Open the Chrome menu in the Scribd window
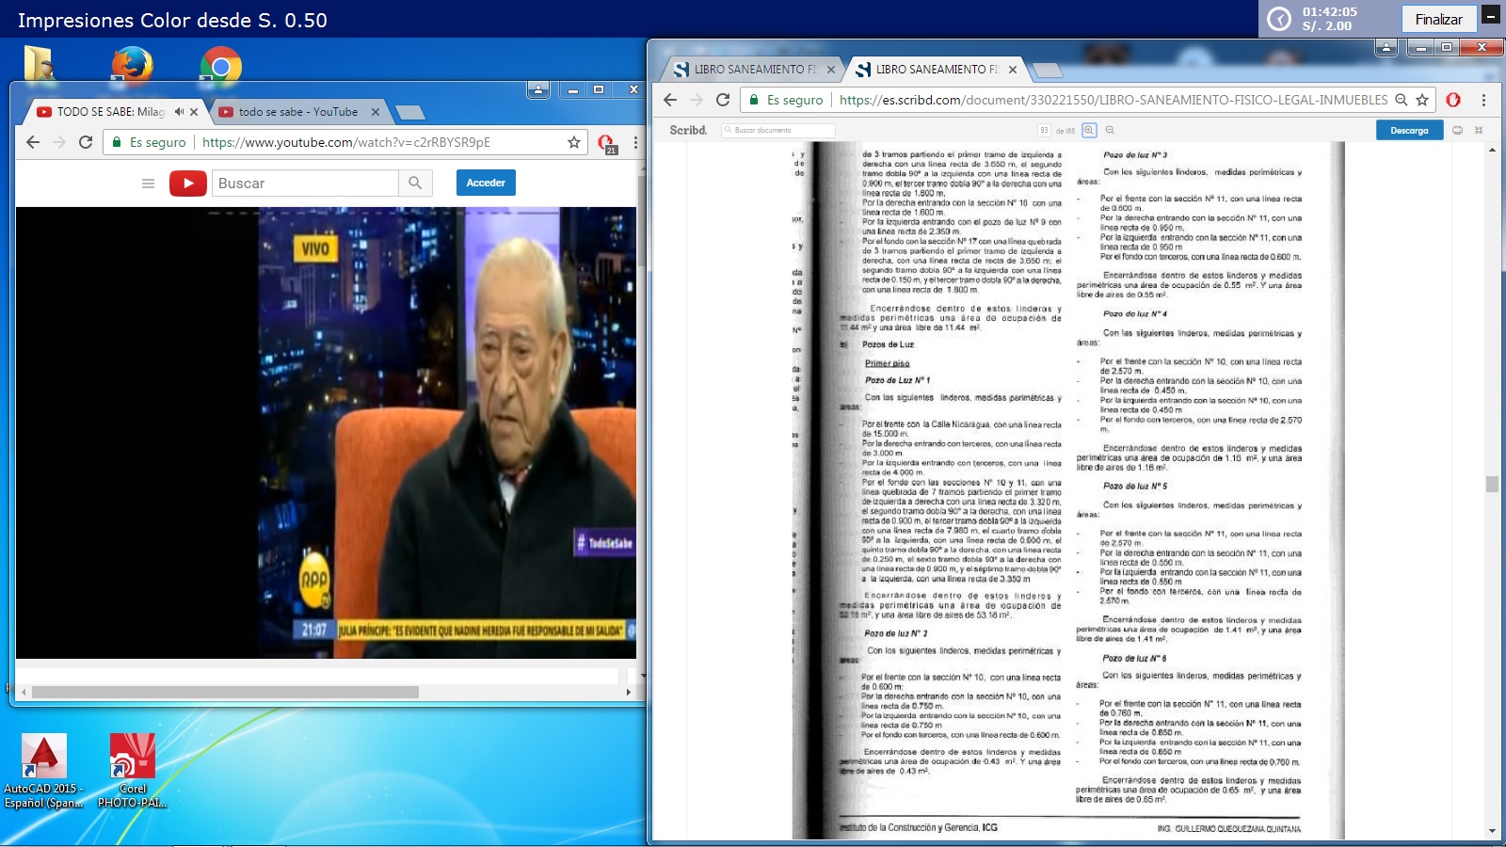Image resolution: width=1506 pixels, height=847 pixels. [x=1483, y=100]
